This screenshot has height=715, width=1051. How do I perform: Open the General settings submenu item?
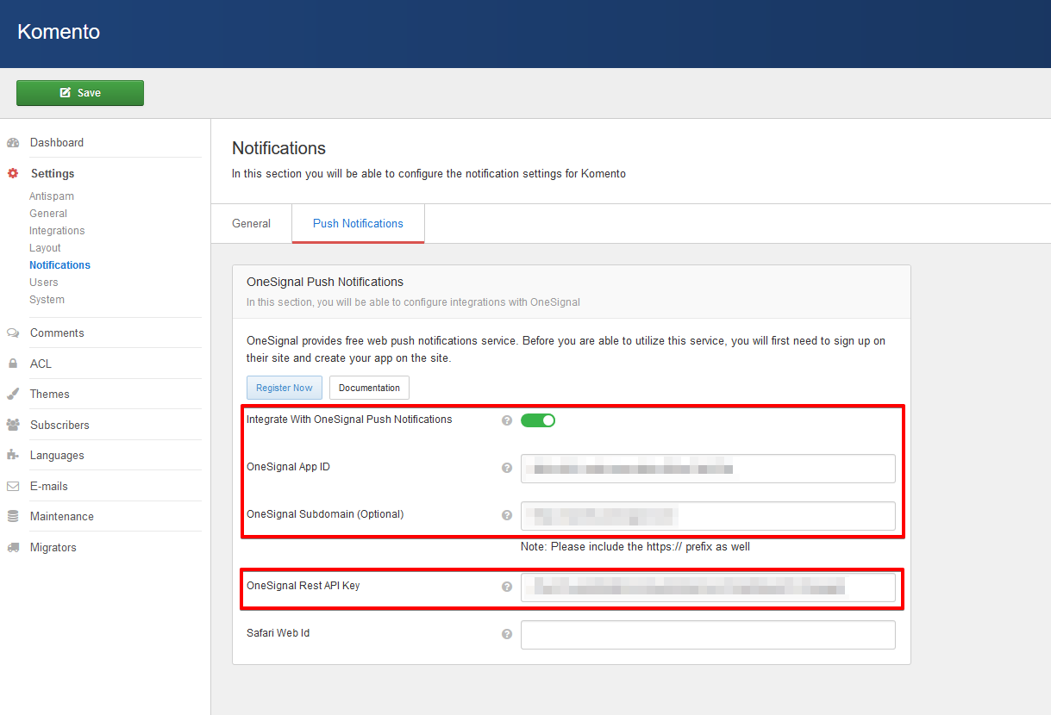[x=48, y=214]
